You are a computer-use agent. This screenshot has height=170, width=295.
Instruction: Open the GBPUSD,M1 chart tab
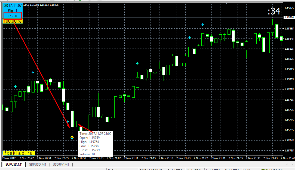38,165
